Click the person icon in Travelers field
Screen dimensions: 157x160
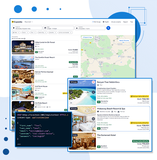click(x=77, y=28)
